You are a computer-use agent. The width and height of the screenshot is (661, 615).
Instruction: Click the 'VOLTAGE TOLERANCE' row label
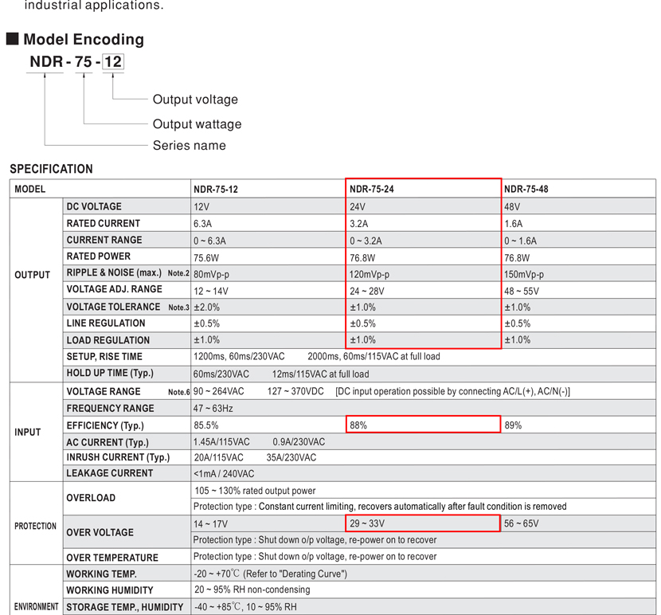[x=113, y=307]
